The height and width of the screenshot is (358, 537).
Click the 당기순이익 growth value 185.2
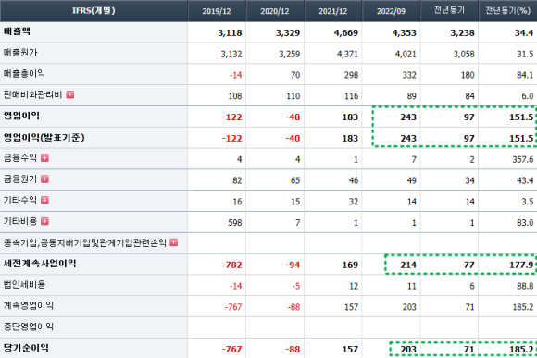[521, 349]
